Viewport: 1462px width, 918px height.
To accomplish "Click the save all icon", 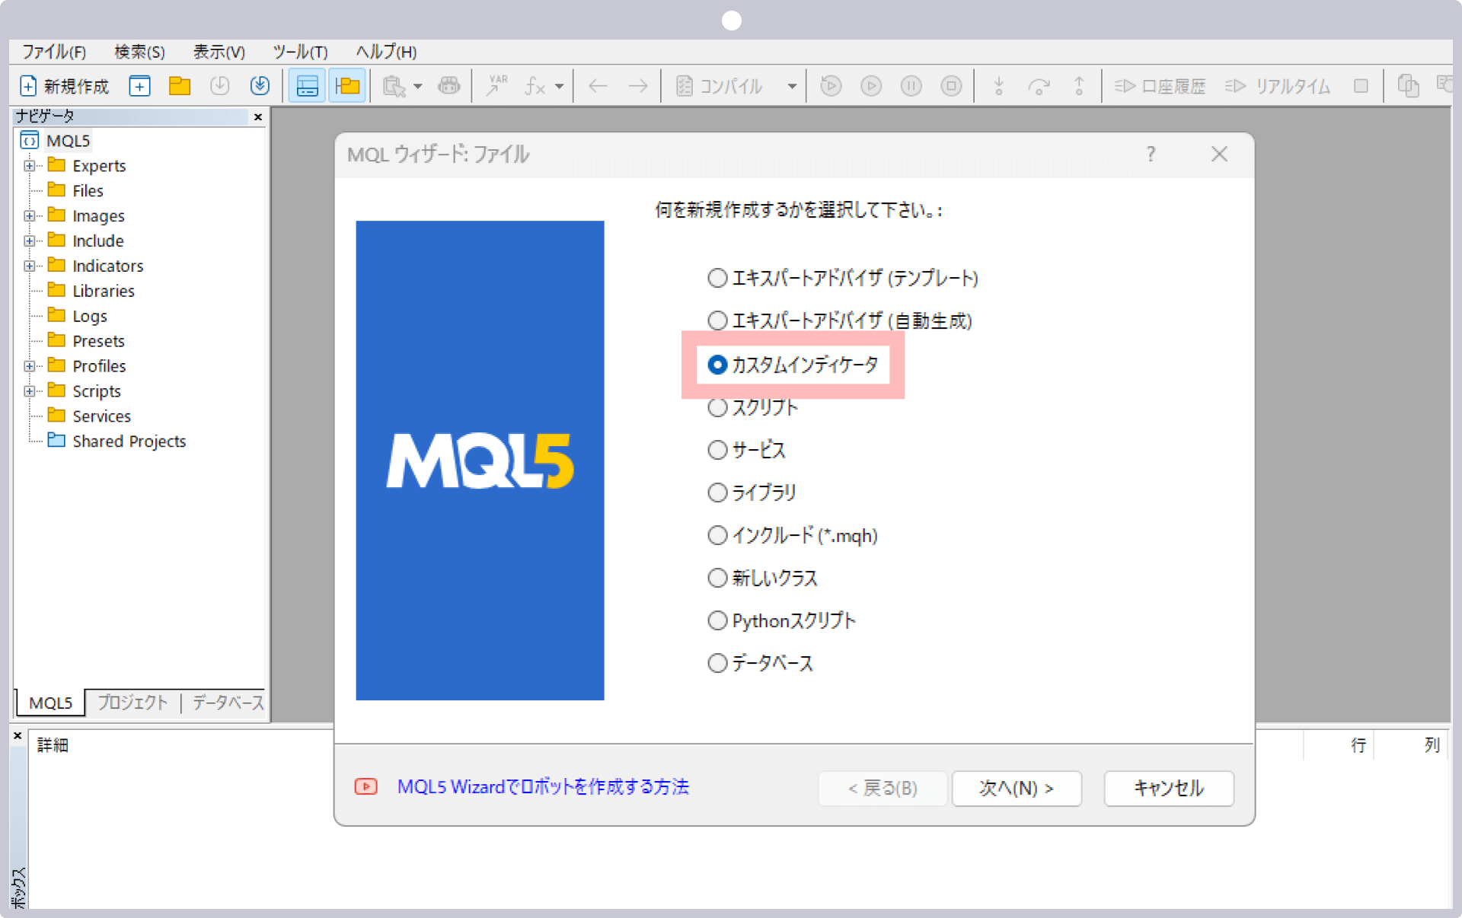I will point(260,86).
